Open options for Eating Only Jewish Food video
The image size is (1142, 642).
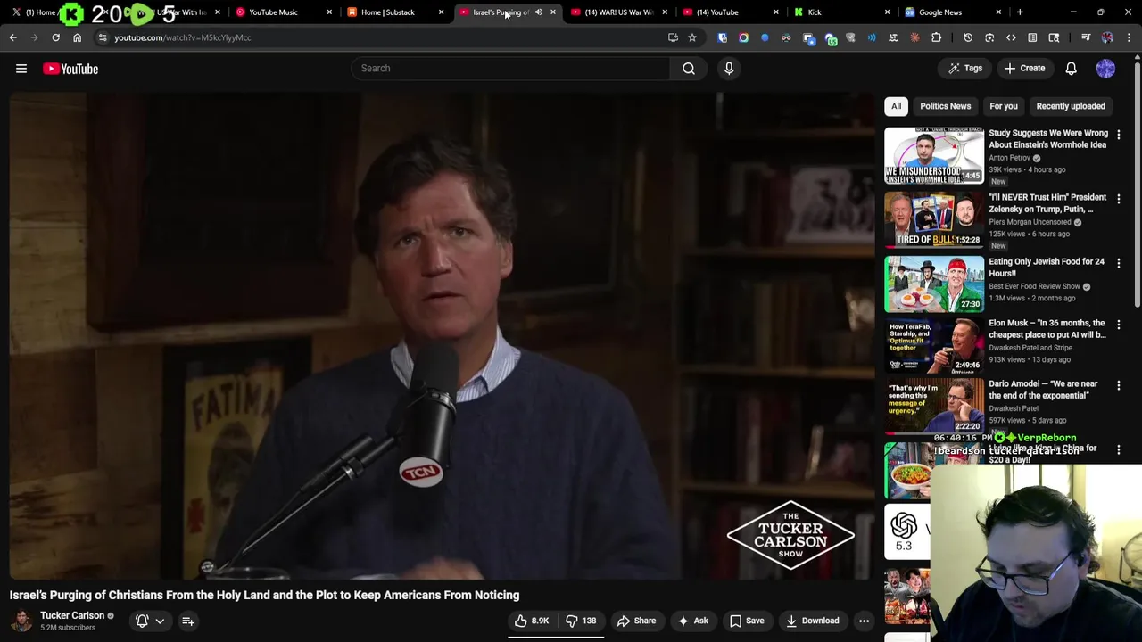point(1119,263)
